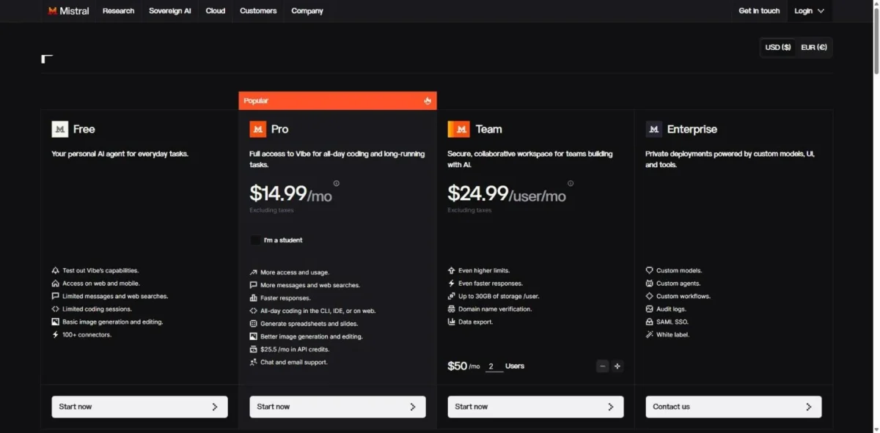The height and width of the screenshot is (433, 880).
Task: Click the code icon by 'Limited coding sessions'
Action: (x=56, y=309)
